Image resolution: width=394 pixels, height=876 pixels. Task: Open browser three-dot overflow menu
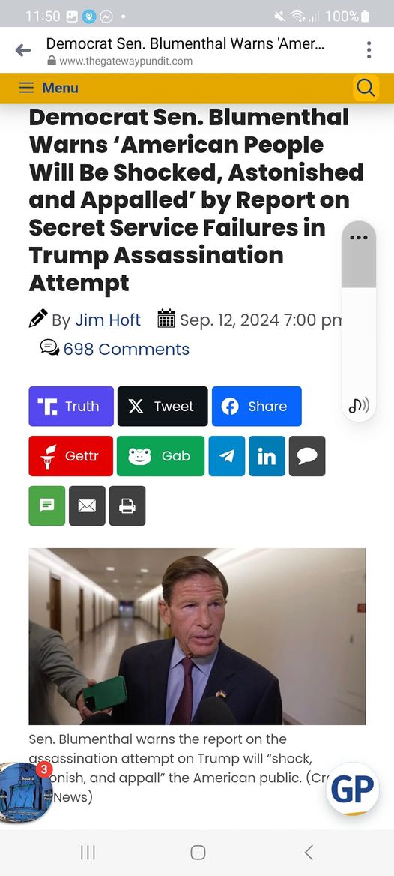pos(369,49)
